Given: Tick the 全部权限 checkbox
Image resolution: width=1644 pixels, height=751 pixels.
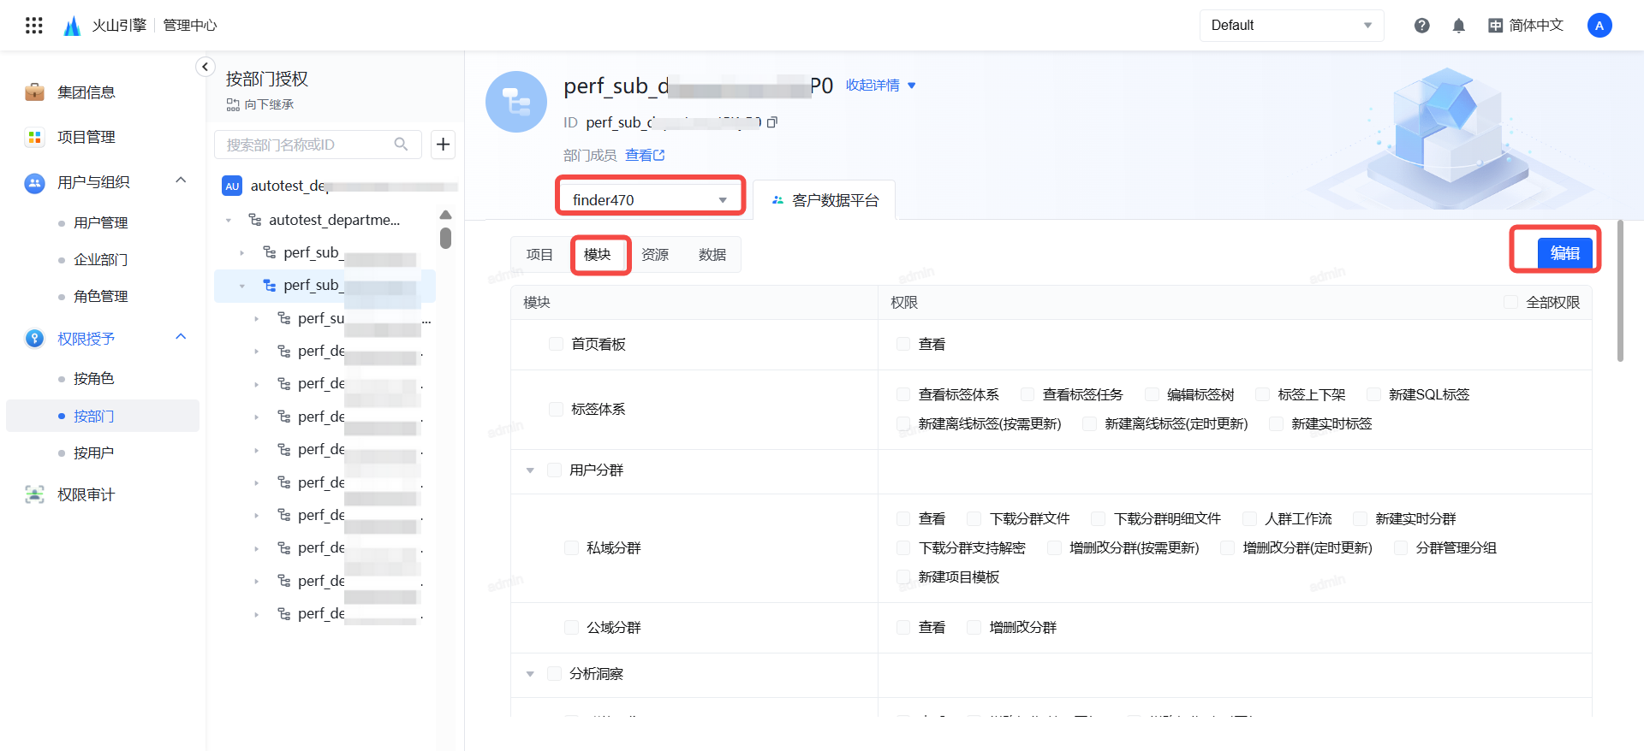Looking at the screenshot, I should (x=1511, y=302).
